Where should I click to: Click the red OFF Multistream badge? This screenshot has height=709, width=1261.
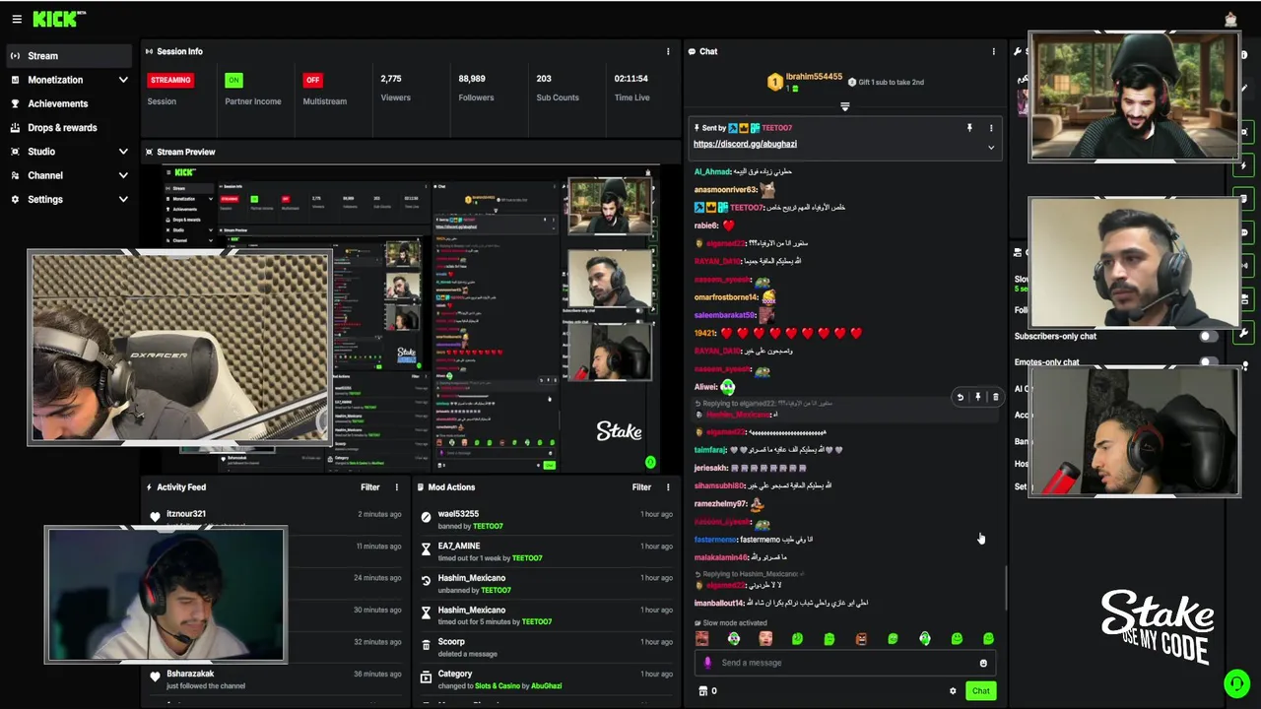[x=312, y=80]
